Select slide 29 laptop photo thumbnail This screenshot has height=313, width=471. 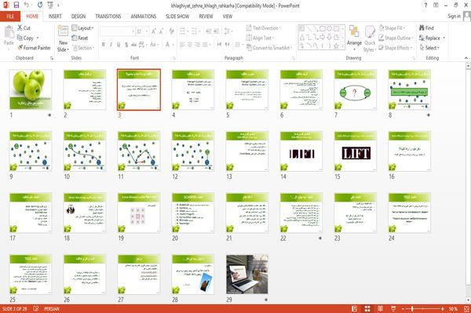pyautogui.click(x=247, y=275)
